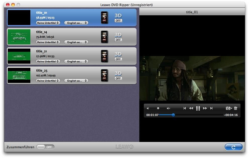The height and width of the screenshot is (158, 249).
Task: Open English audio dropdown for title_25
Action: click(76, 81)
